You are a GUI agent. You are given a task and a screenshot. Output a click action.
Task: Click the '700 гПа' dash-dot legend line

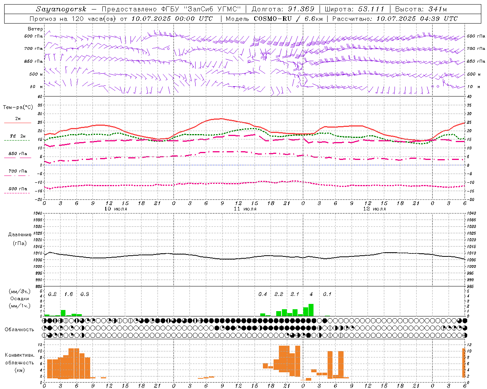pos(17,176)
